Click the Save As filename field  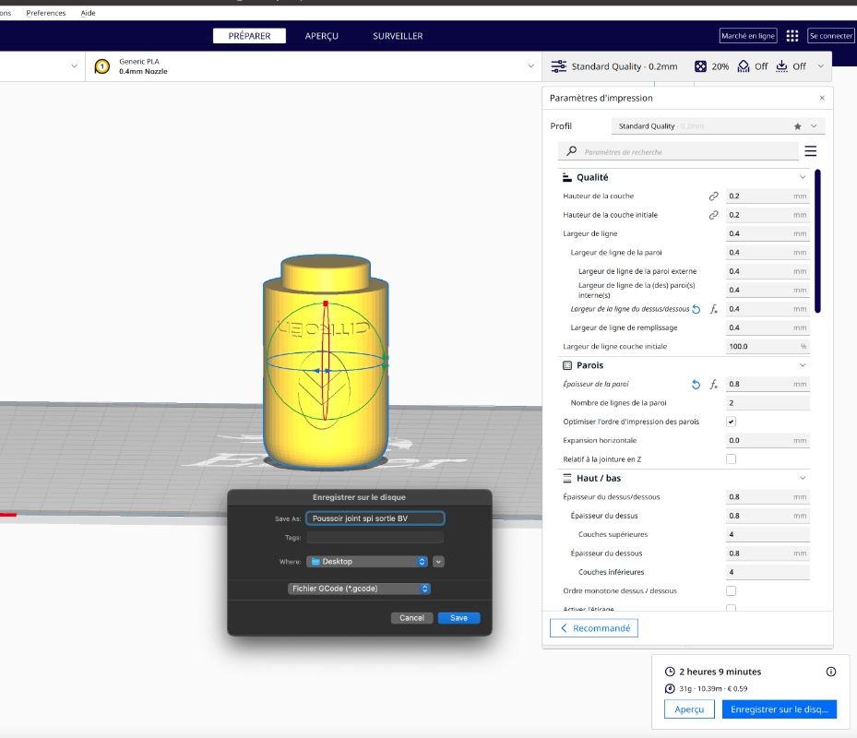pyautogui.click(x=375, y=518)
